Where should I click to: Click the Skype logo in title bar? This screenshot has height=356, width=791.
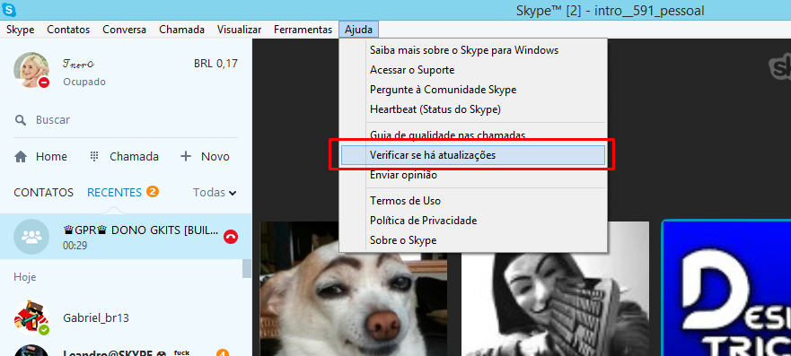(x=9, y=10)
